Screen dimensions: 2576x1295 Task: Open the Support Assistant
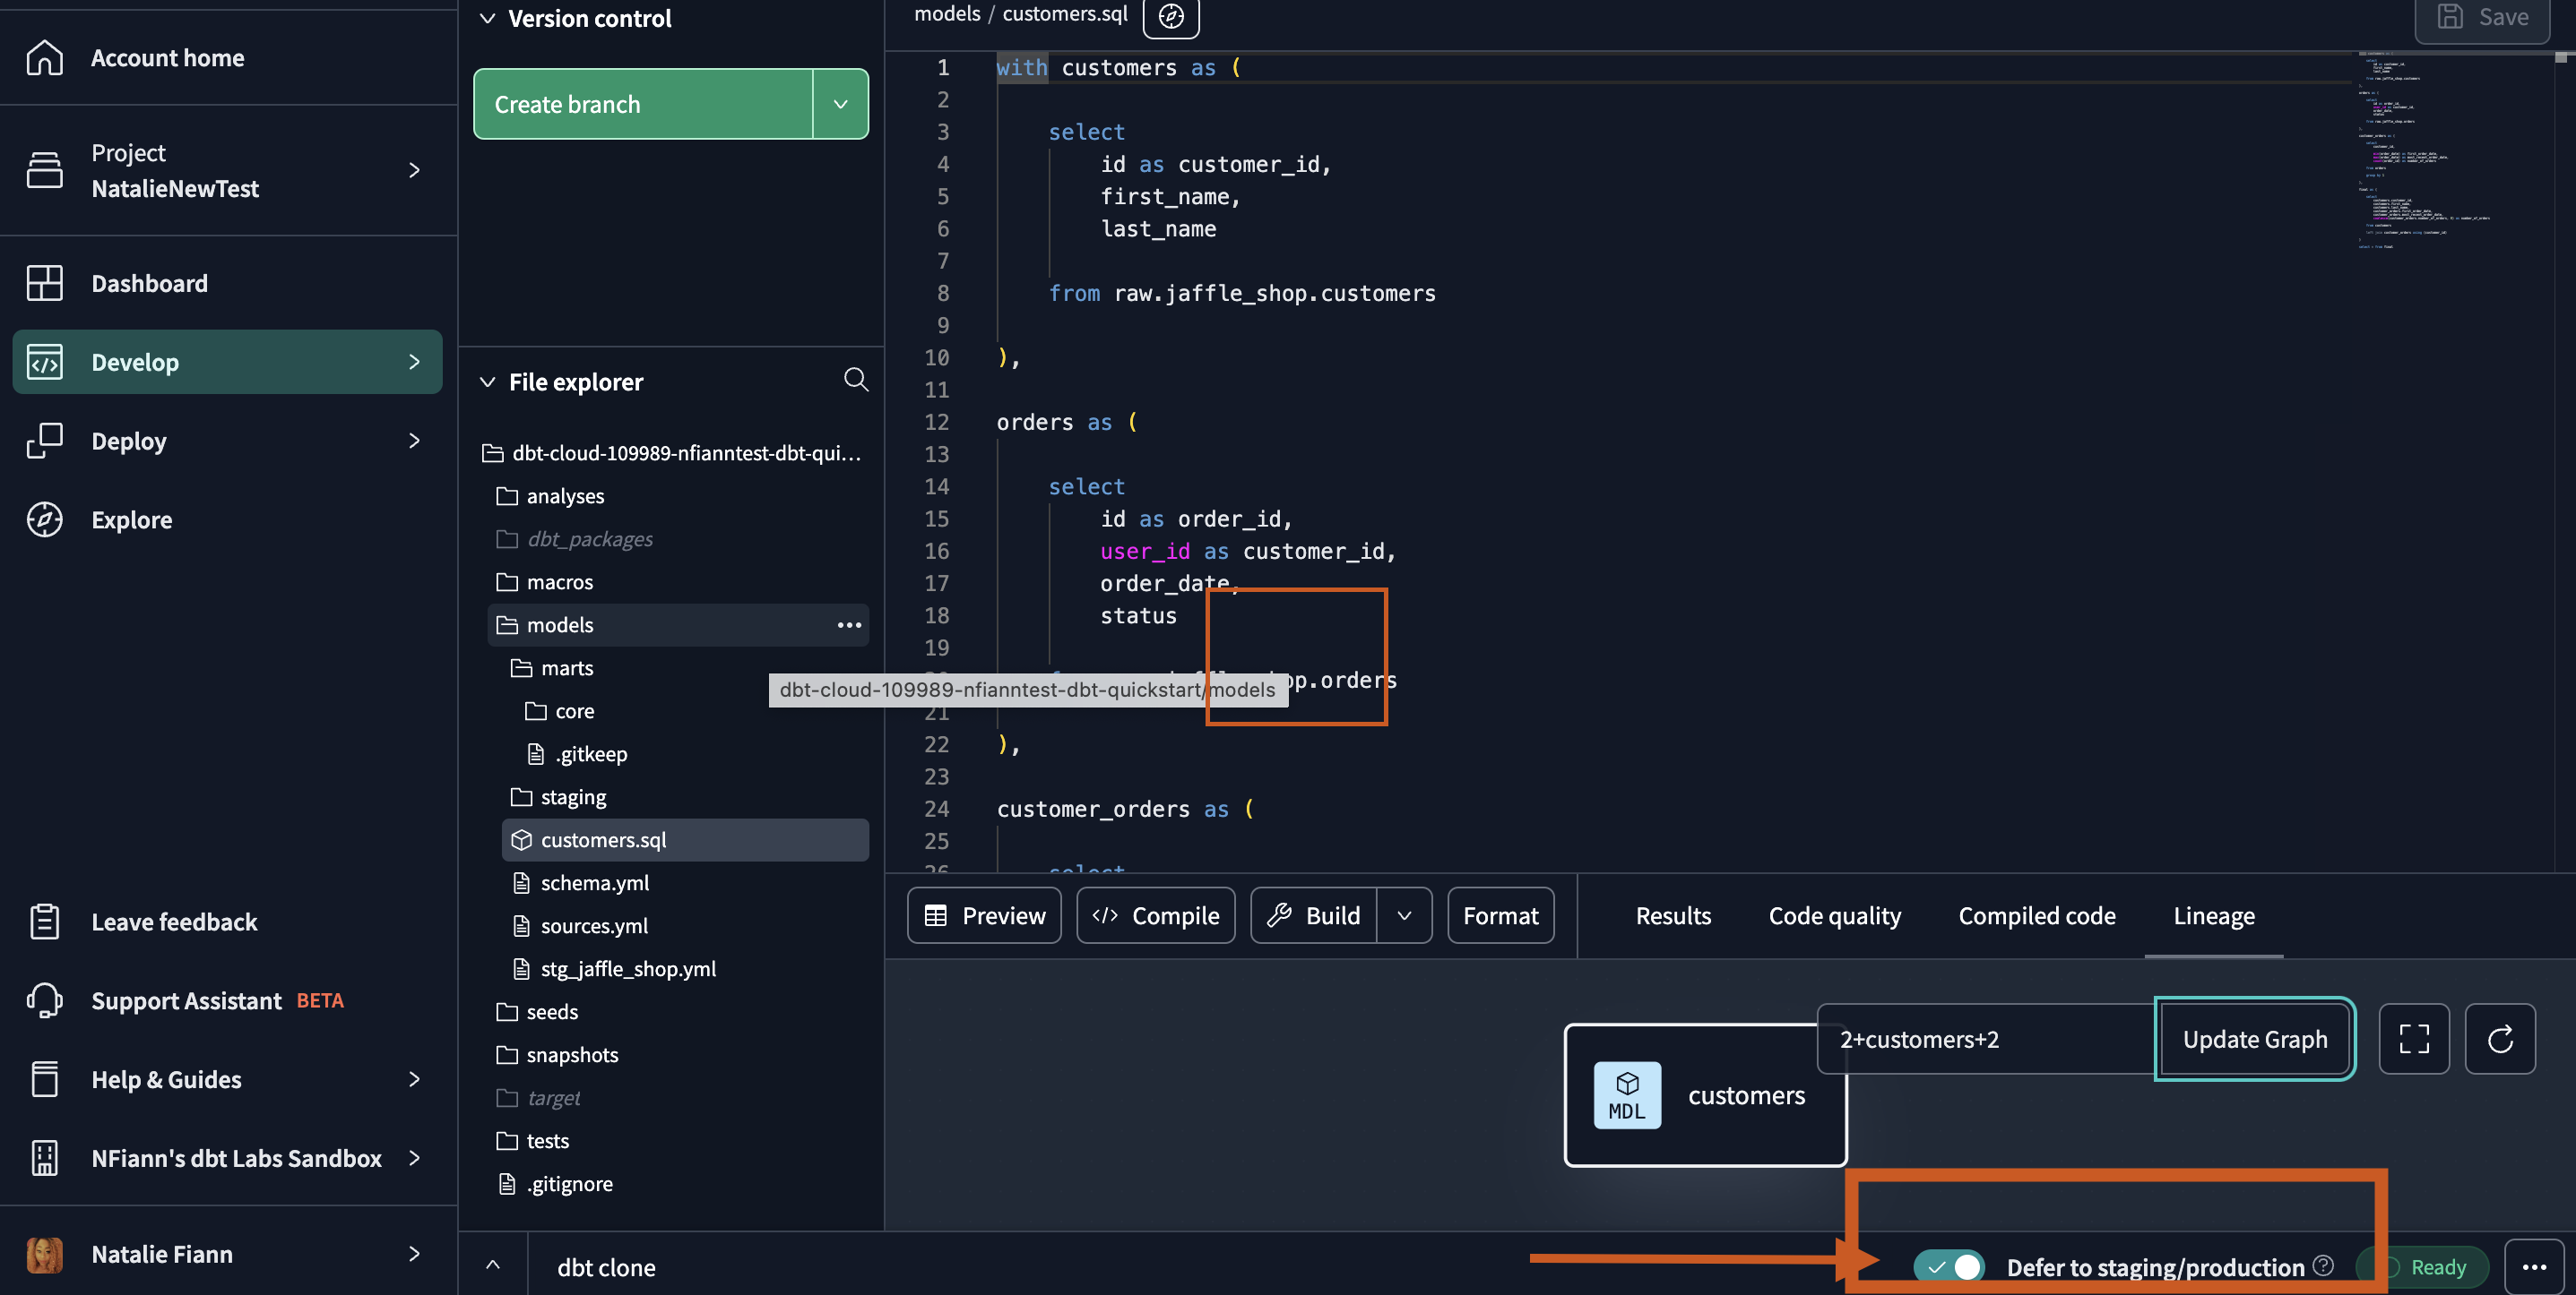coord(186,1000)
